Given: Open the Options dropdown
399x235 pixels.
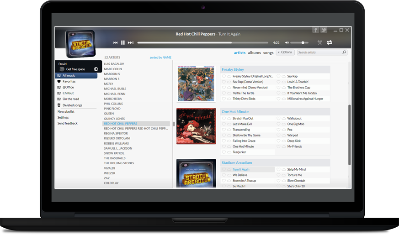Looking at the screenshot, I should pyautogui.click(x=285, y=52).
